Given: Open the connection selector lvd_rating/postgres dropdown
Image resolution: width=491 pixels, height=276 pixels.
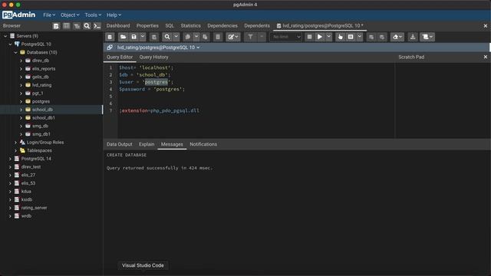Looking at the screenshot, I should pos(159,48).
